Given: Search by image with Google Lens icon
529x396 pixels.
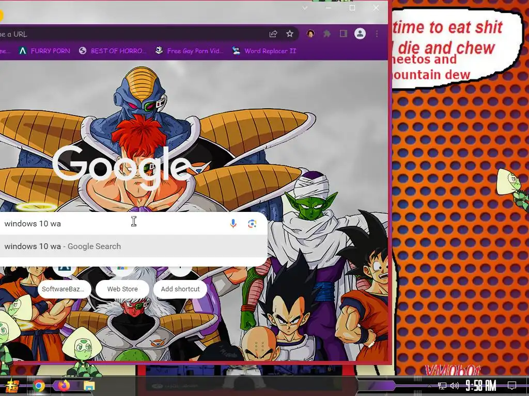Looking at the screenshot, I should pos(252,224).
